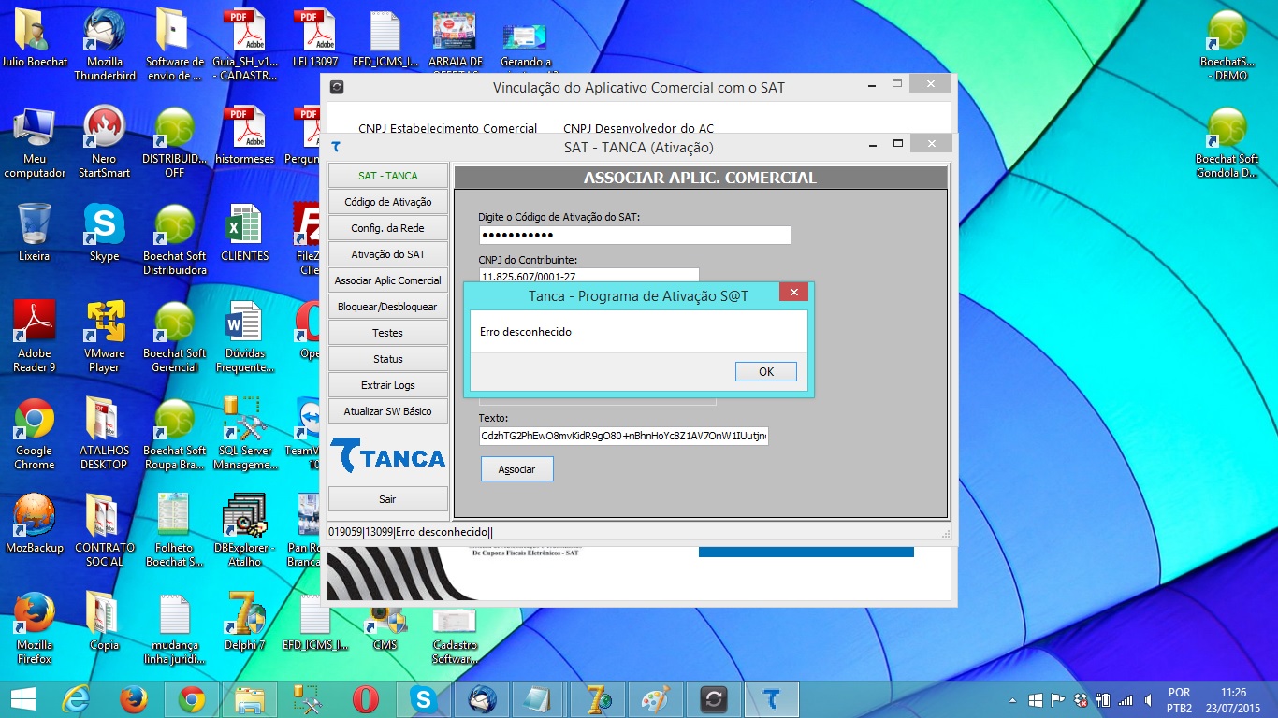Focus the CNPJ do Contribuinte field
This screenshot has width=1278, height=718.
(589, 277)
